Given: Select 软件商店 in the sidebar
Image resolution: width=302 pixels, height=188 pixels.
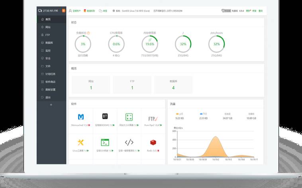Looking at the screenshot, I should pos(50,81).
